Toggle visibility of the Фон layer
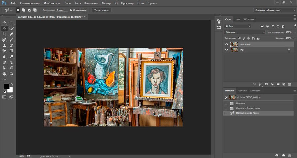297x158 pixels. tap(226, 50)
